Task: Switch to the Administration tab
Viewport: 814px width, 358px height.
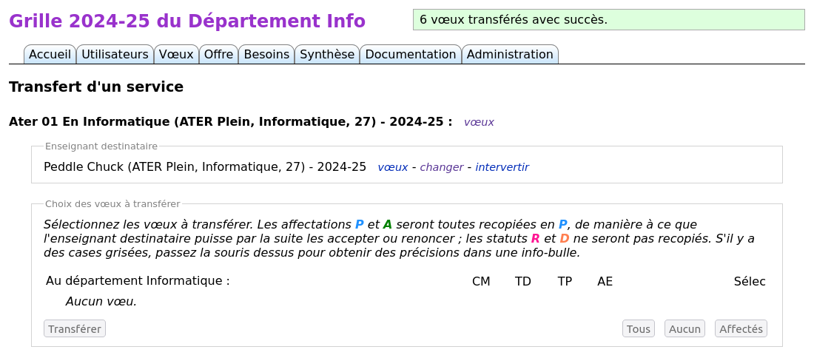Action: click(510, 55)
